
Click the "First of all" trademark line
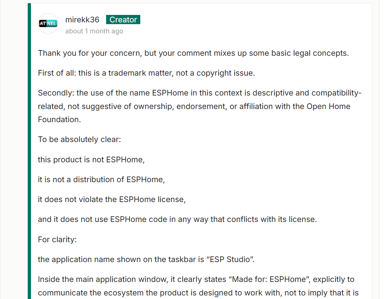point(146,73)
